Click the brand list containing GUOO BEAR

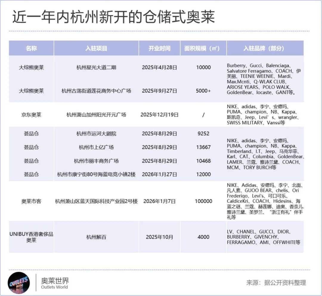(x=265, y=201)
